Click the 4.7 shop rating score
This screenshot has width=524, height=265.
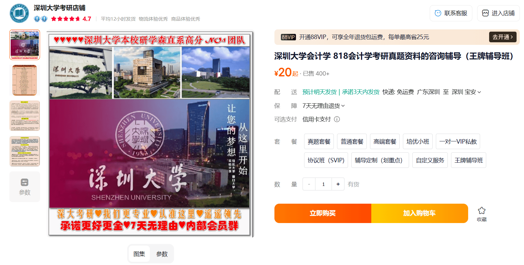tap(87, 19)
